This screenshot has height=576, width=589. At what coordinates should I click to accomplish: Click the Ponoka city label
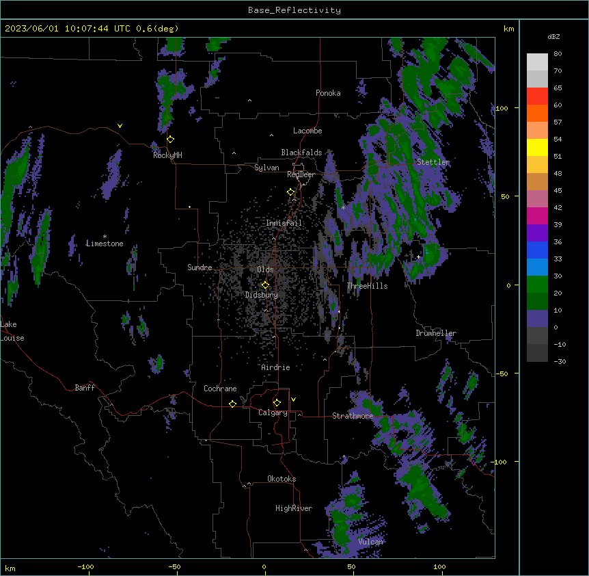click(x=328, y=93)
